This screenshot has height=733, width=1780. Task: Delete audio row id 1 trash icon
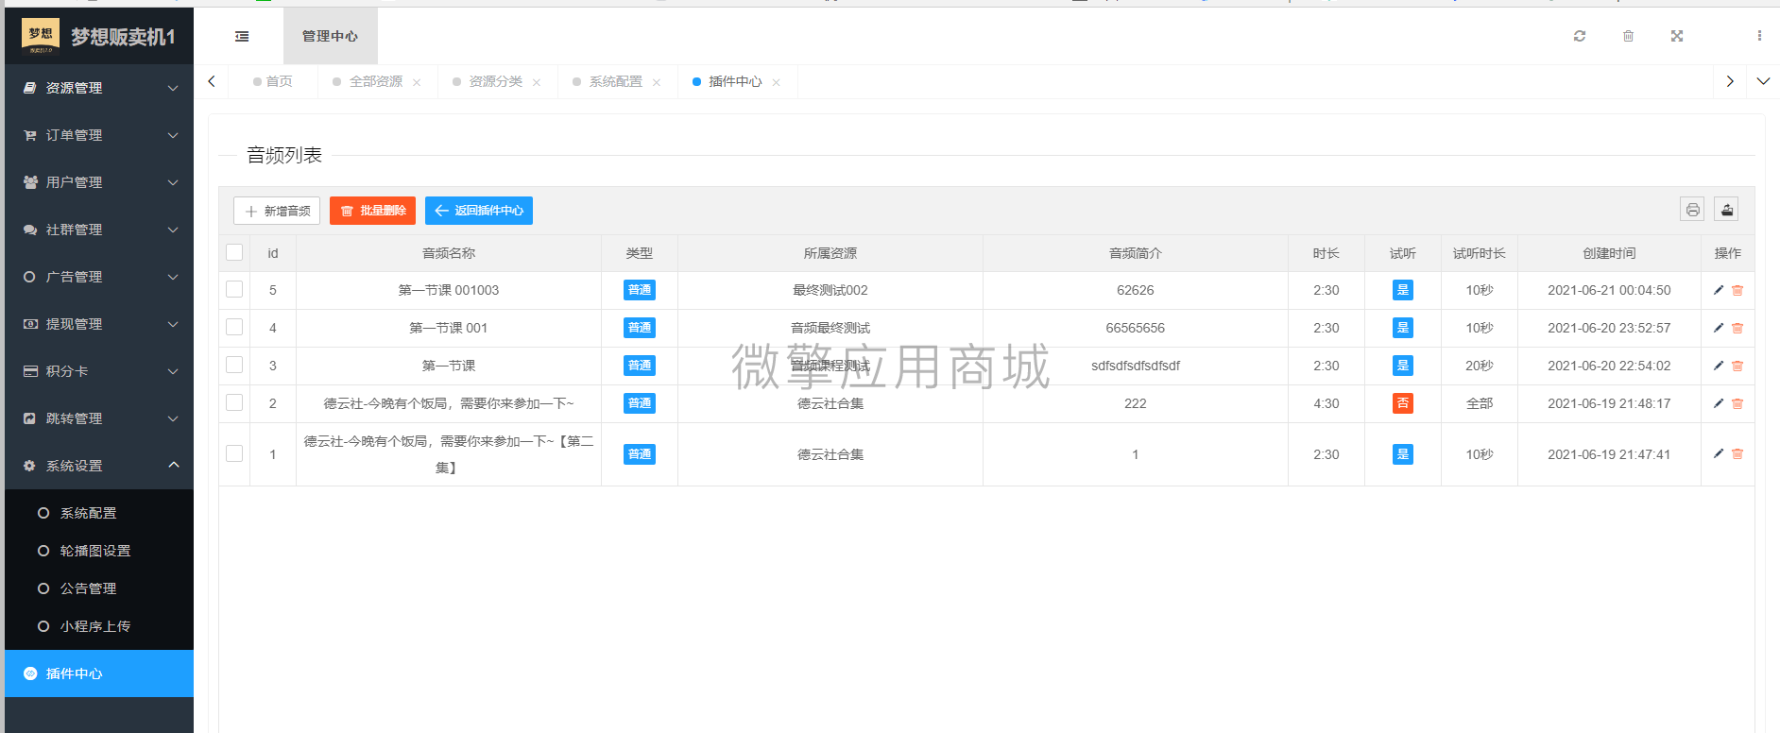(x=1737, y=453)
